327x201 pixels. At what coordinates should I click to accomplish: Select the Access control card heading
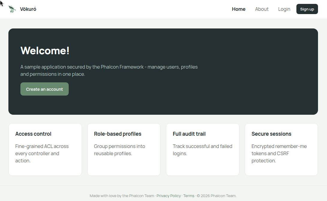(33, 134)
